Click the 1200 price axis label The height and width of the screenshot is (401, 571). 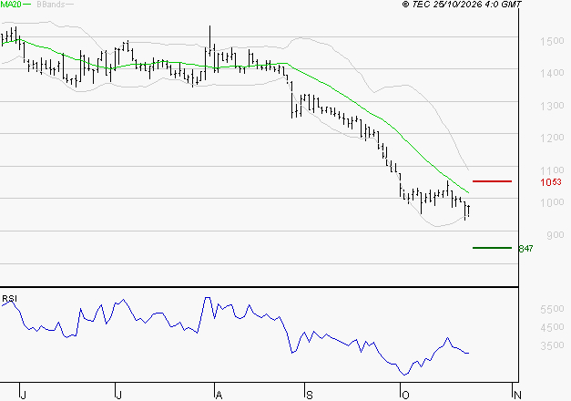[x=553, y=138]
